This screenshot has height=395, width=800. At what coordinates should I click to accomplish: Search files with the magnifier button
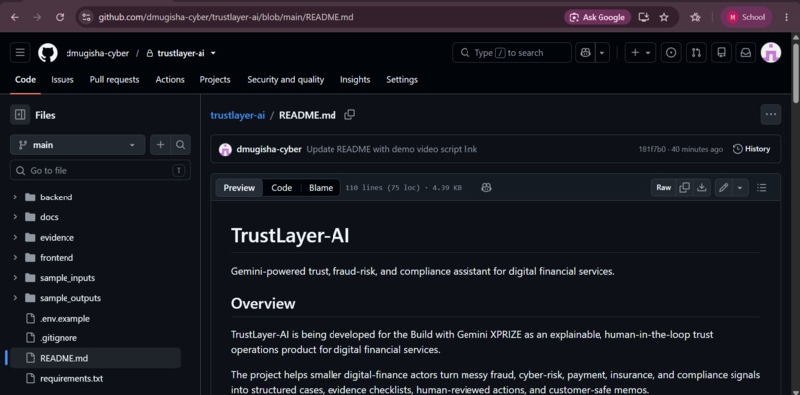(180, 145)
